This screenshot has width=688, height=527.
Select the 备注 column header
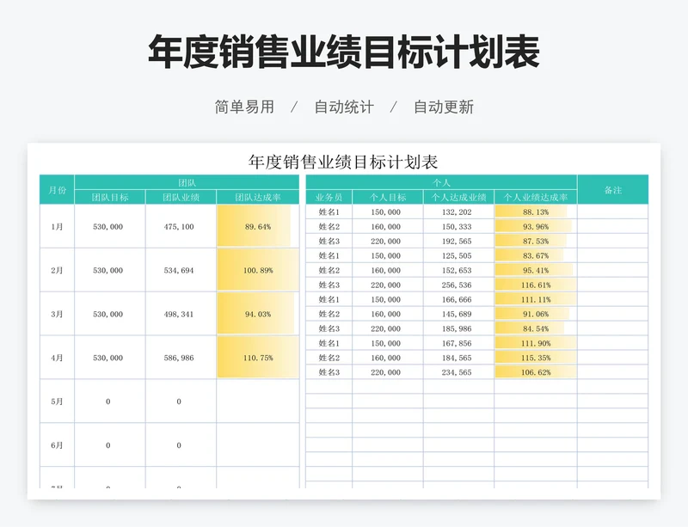[x=613, y=189]
